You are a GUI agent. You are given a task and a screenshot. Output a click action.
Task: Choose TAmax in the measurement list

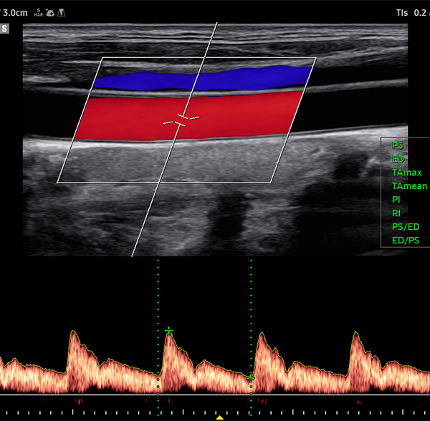coord(406,173)
